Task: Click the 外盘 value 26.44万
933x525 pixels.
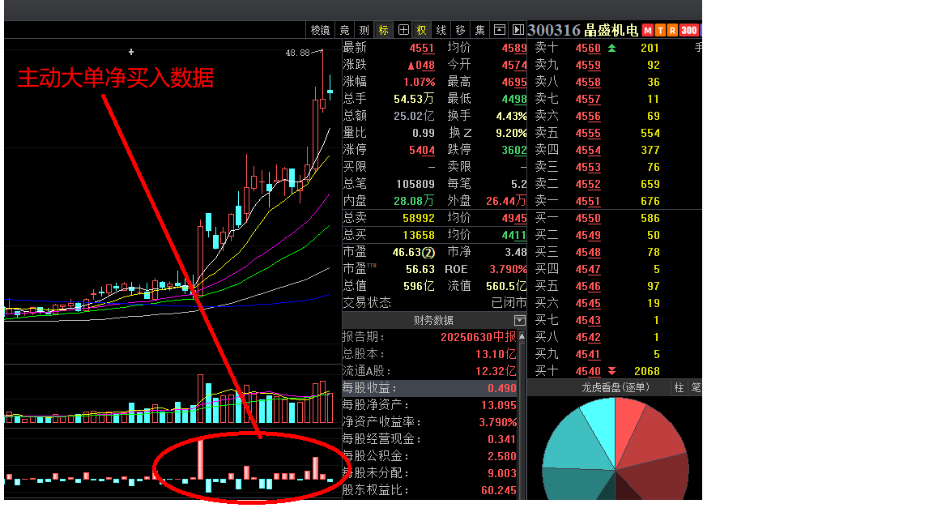Action: (505, 201)
